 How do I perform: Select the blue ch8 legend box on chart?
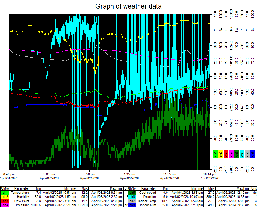coord(253,154)
